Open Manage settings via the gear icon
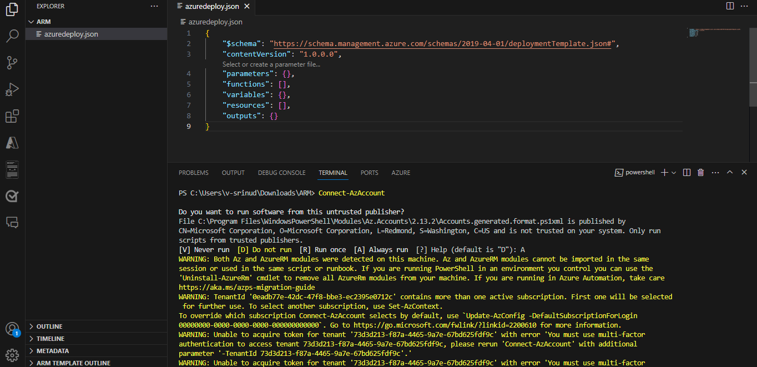Screen dimensions: 757x367 (x=12, y=355)
